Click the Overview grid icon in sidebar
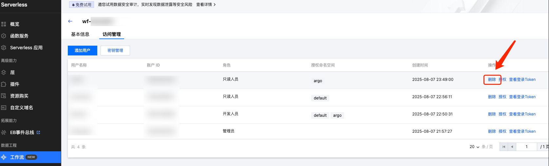The width and height of the screenshot is (549, 166). click(4, 24)
